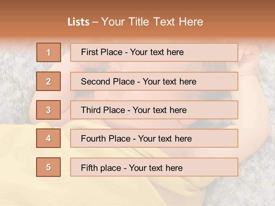Click 'First Place' words in first row

102,52
